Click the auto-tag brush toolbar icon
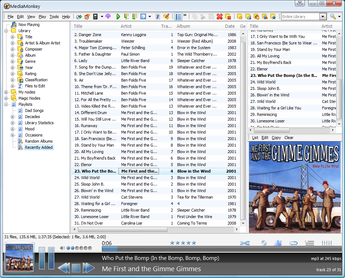345x278 pixels. [x=166, y=17]
